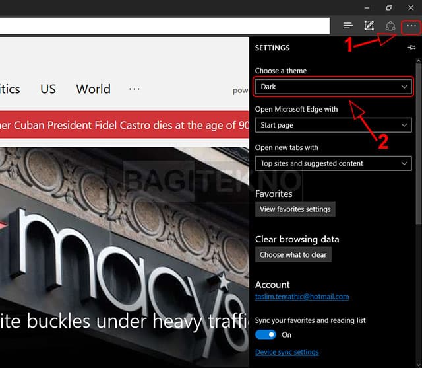Screen dimensions: 422x368
Task: Open the Fidel Castro breaking news banner
Action: pyautogui.click(x=125, y=125)
